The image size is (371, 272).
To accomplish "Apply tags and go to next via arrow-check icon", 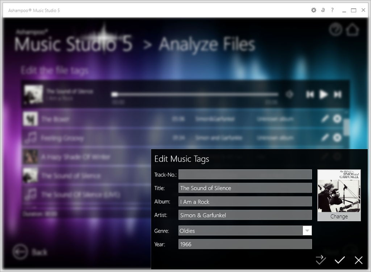I will [321, 260].
